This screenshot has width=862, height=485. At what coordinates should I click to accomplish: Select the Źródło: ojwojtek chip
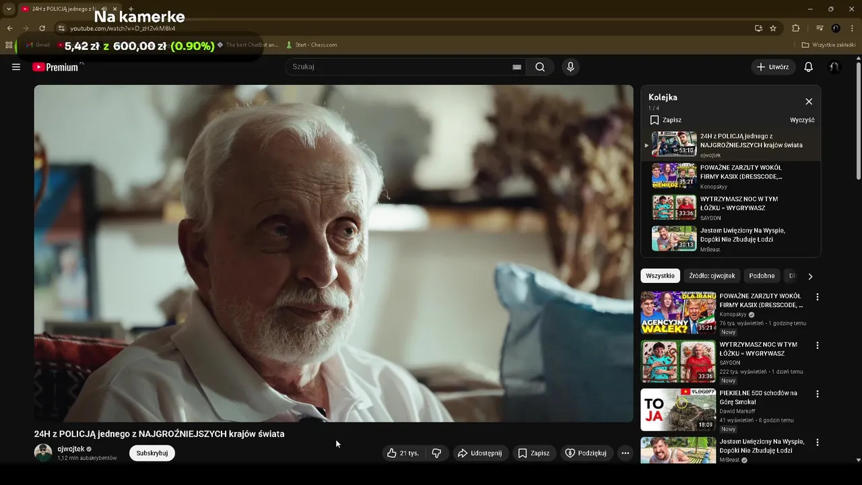coord(712,276)
